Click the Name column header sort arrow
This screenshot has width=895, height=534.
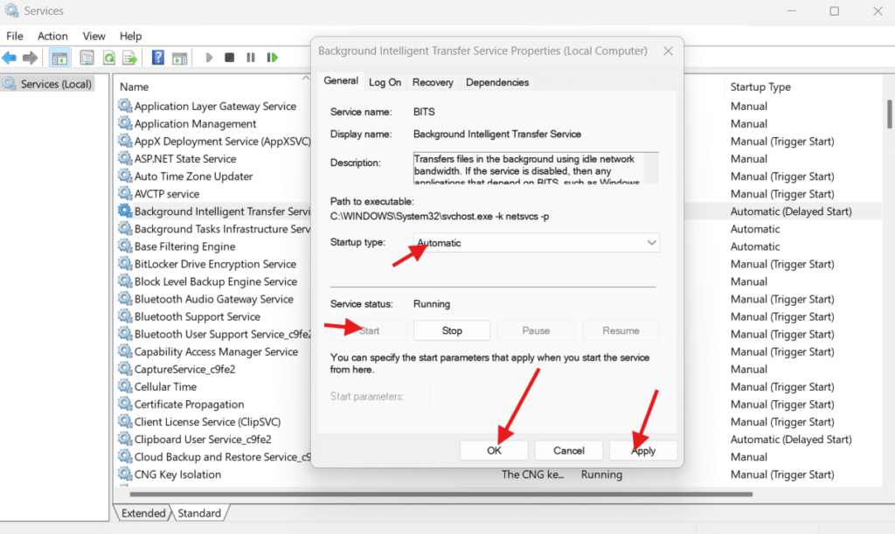pyautogui.click(x=305, y=78)
